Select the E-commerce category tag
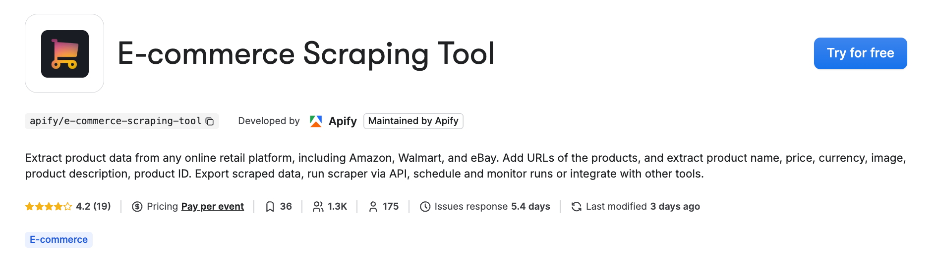936x271 pixels. pos(58,240)
